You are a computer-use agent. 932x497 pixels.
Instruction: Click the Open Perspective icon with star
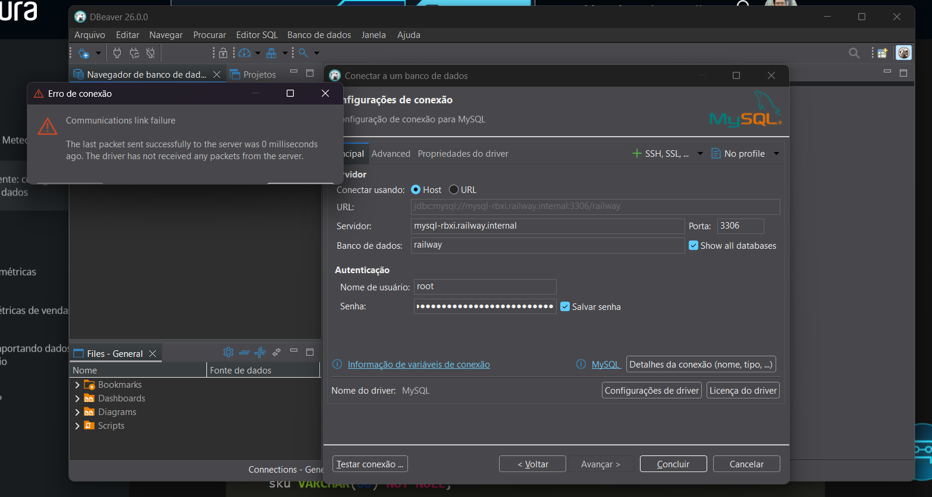(x=883, y=53)
